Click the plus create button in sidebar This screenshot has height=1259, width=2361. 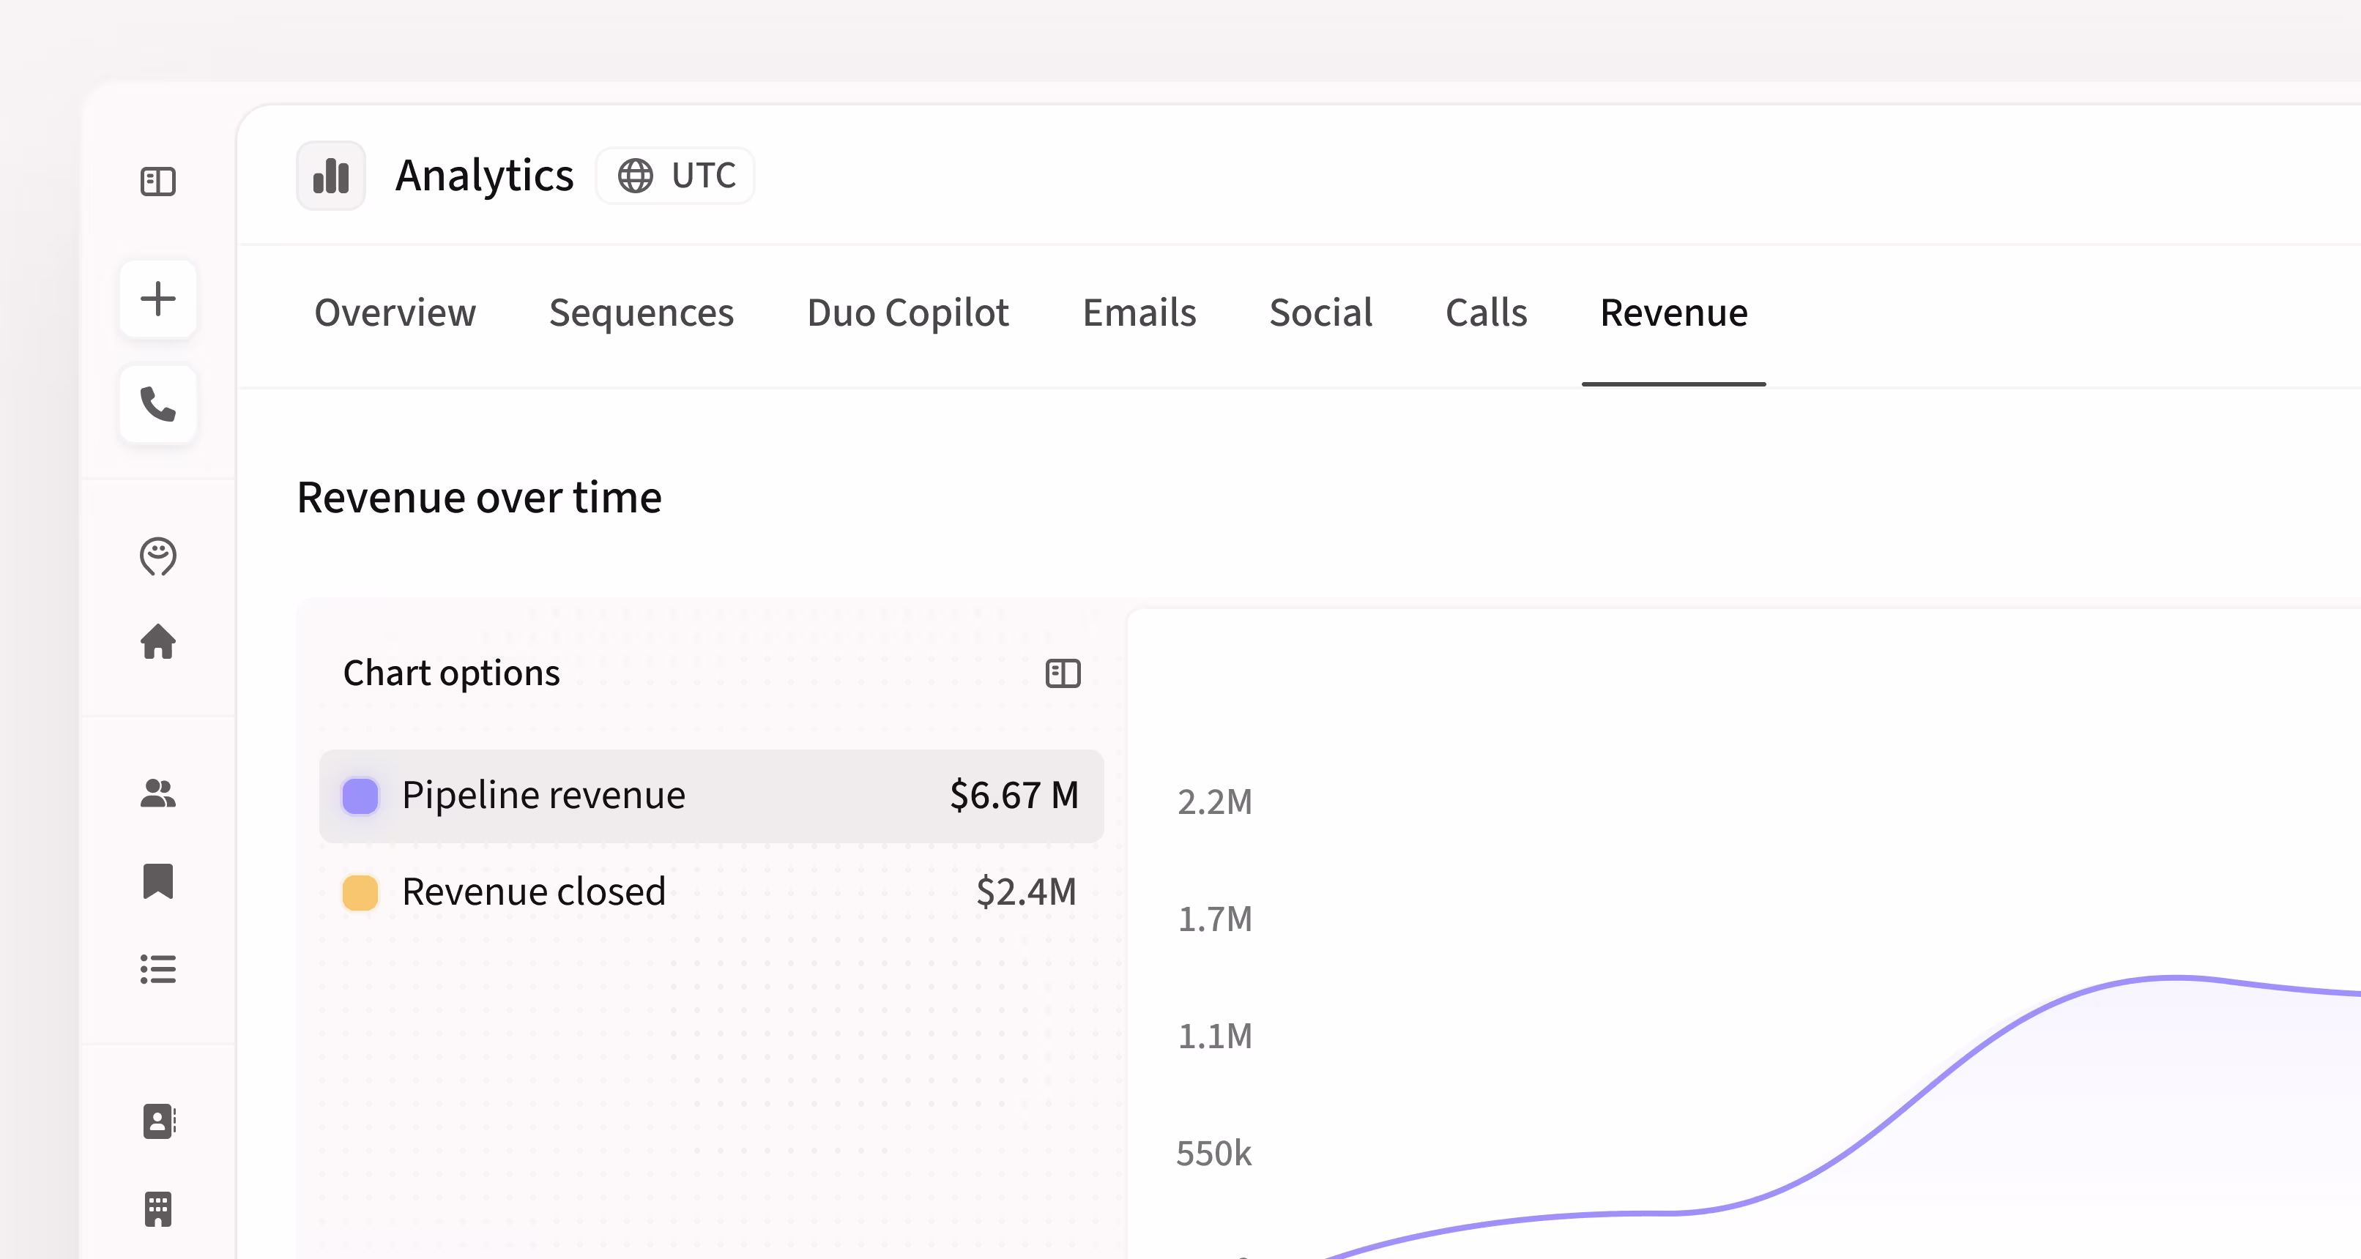pos(157,299)
